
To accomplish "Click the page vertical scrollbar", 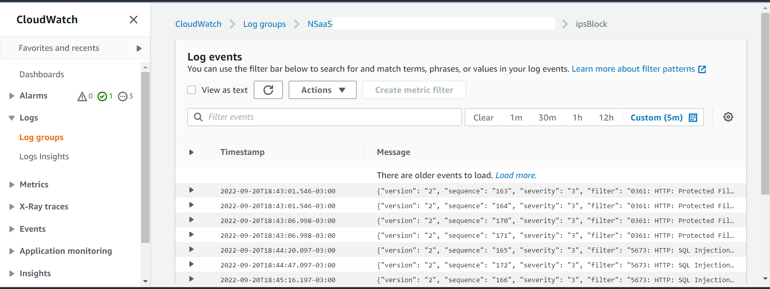I will 765,103.
